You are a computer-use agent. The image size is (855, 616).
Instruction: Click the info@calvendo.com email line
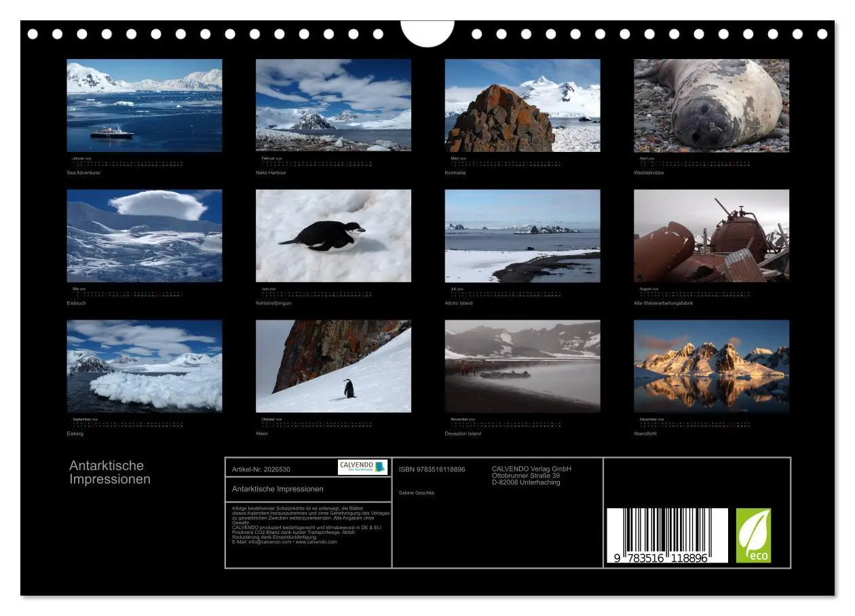point(284,542)
